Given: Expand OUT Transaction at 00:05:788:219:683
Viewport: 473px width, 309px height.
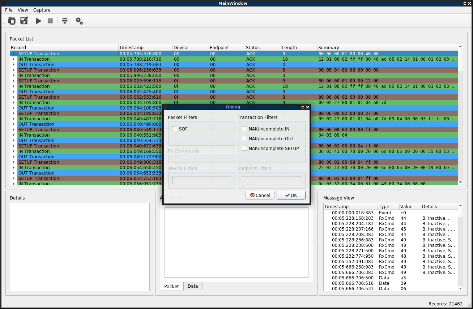Looking at the screenshot, I should pos(14,65).
